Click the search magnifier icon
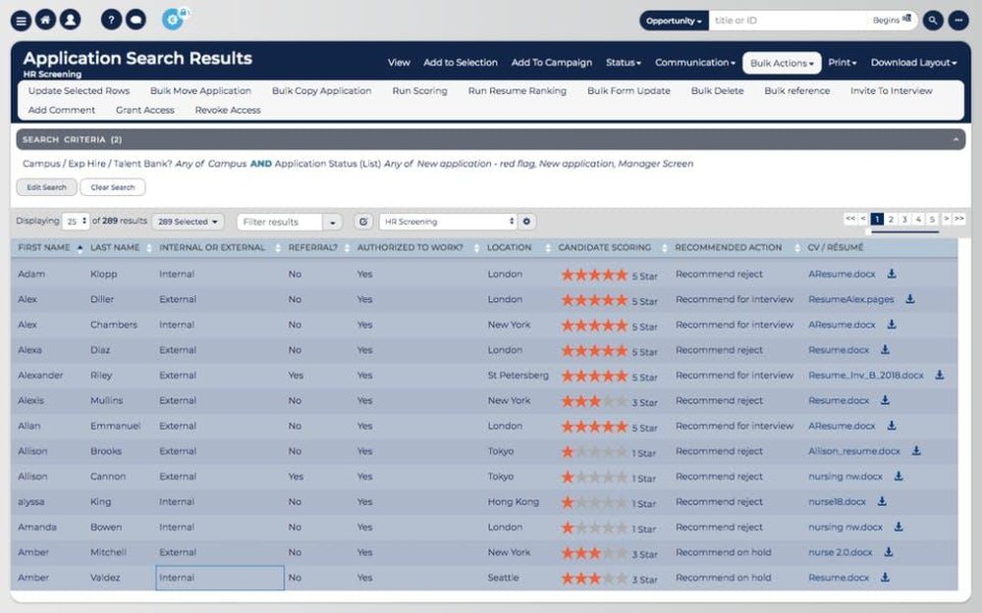The height and width of the screenshot is (613, 982). click(933, 20)
